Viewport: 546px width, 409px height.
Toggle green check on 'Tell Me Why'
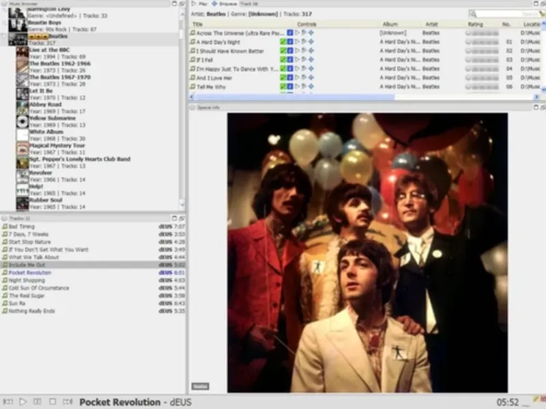tap(283, 87)
